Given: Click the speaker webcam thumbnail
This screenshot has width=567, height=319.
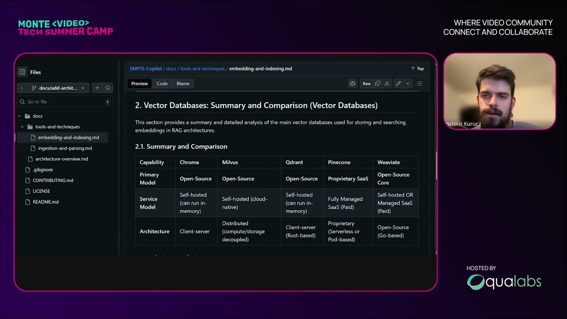Looking at the screenshot, I should 499,92.
